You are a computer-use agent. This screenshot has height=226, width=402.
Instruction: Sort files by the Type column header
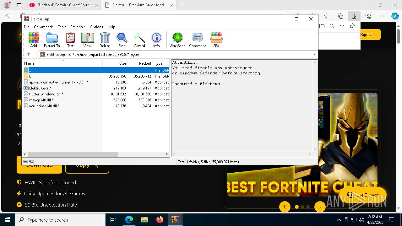(x=161, y=63)
